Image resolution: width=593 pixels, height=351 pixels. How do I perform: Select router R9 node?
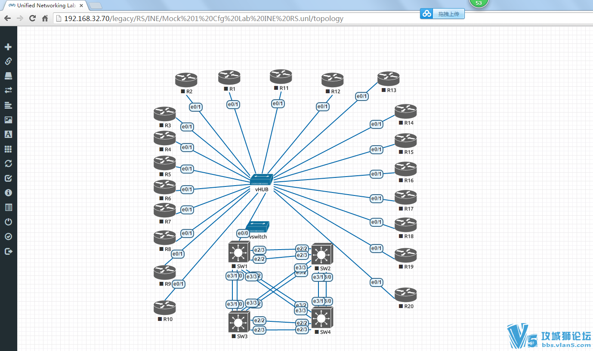[x=164, y=272]
